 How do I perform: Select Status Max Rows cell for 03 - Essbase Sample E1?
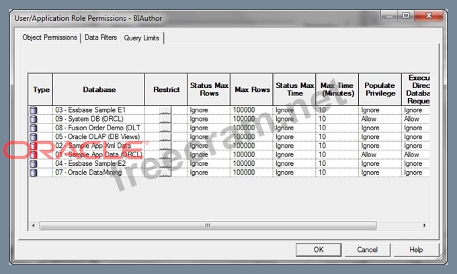[x=209, y=110]
